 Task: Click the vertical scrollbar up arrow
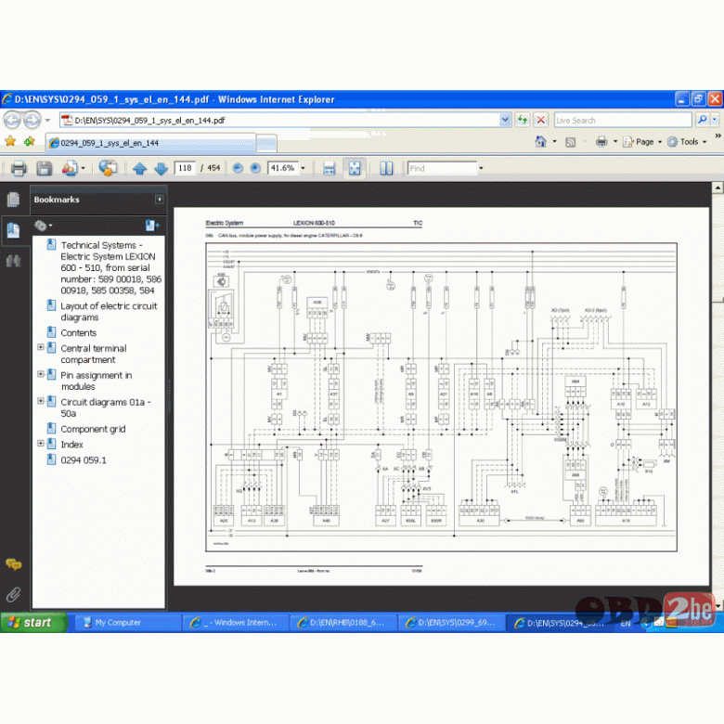click(x=718, y=187)
